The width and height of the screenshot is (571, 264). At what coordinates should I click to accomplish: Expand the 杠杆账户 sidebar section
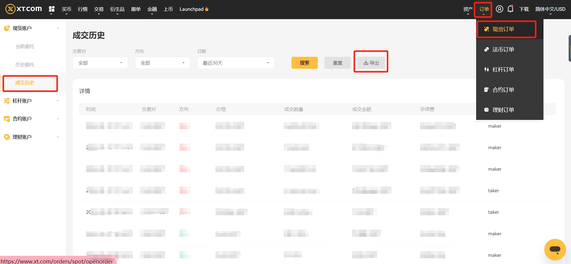coord(31,101)
